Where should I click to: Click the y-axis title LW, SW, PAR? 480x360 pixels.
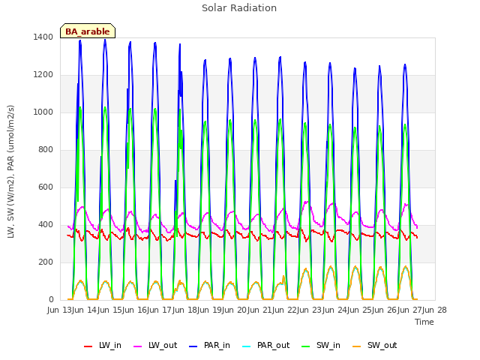10,172
